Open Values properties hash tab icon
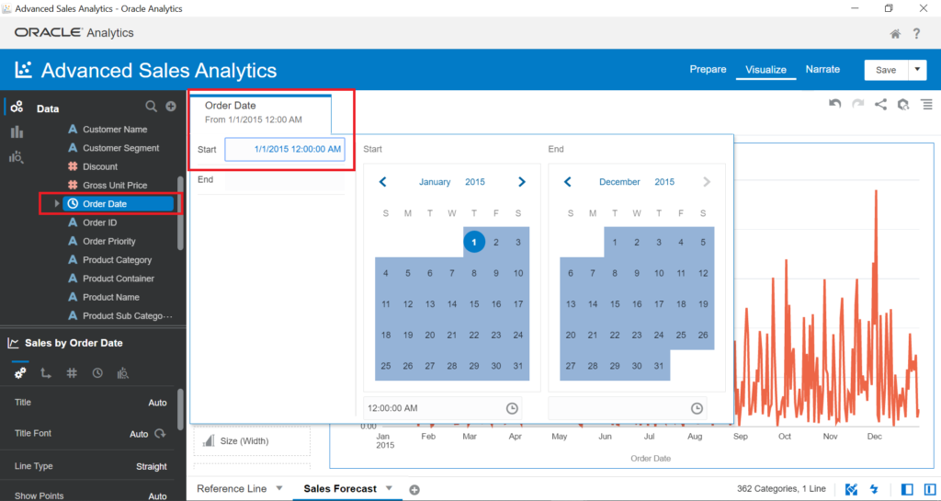 [x=72, y=373]
